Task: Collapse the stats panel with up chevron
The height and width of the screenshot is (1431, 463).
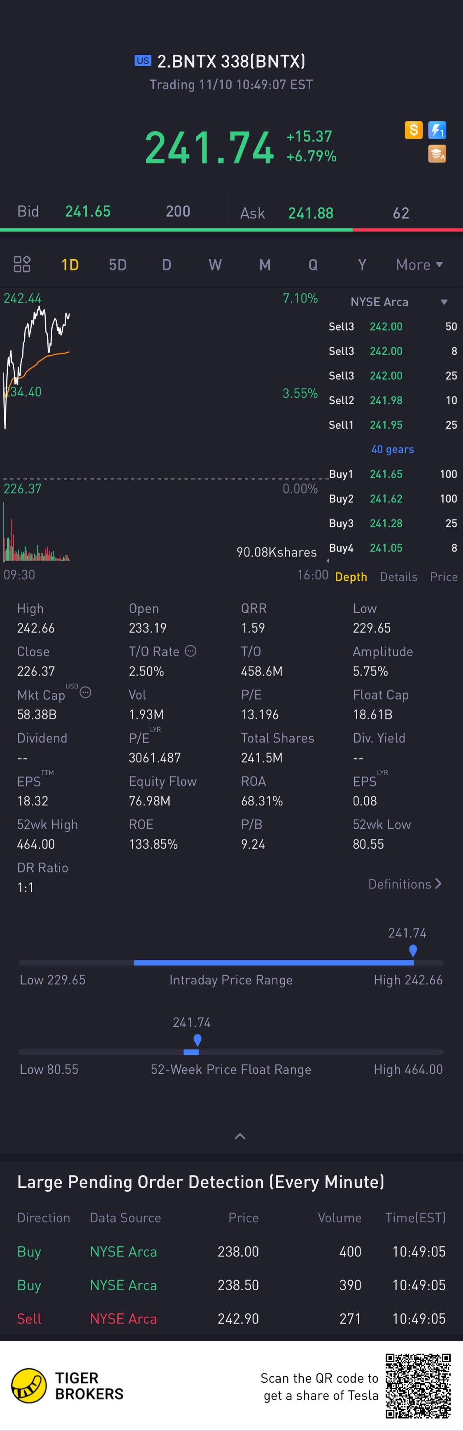Action: 240,1136
